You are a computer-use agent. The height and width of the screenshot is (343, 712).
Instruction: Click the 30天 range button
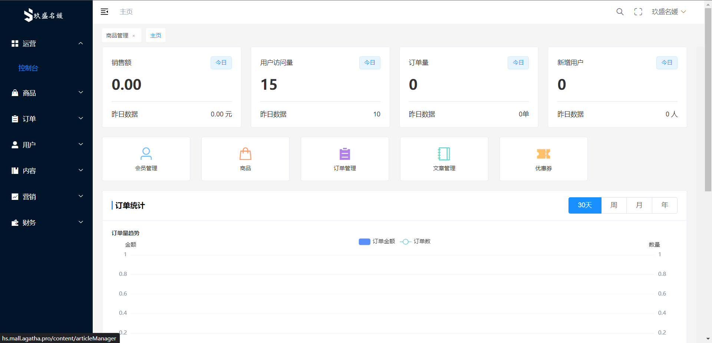pyautogui.click(x=584, y=205)
